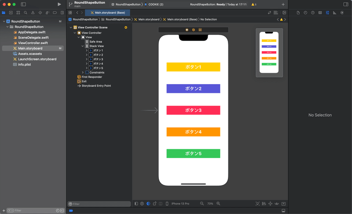
Task: Click View Controller icon in scene dock
Action: coord(187,30)
